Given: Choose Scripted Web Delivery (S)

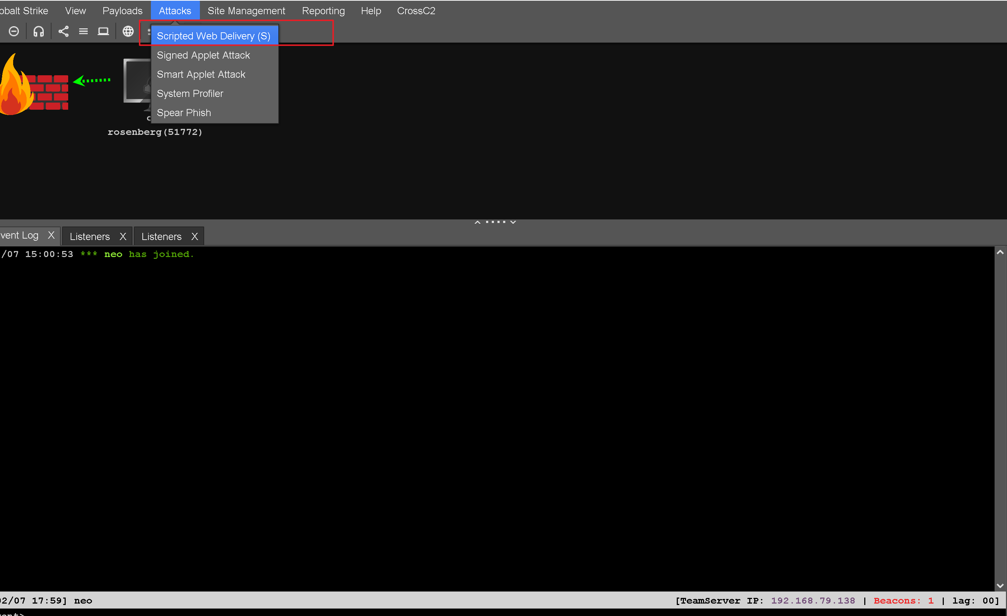Looking at the screenshot, I should point(214,36).
